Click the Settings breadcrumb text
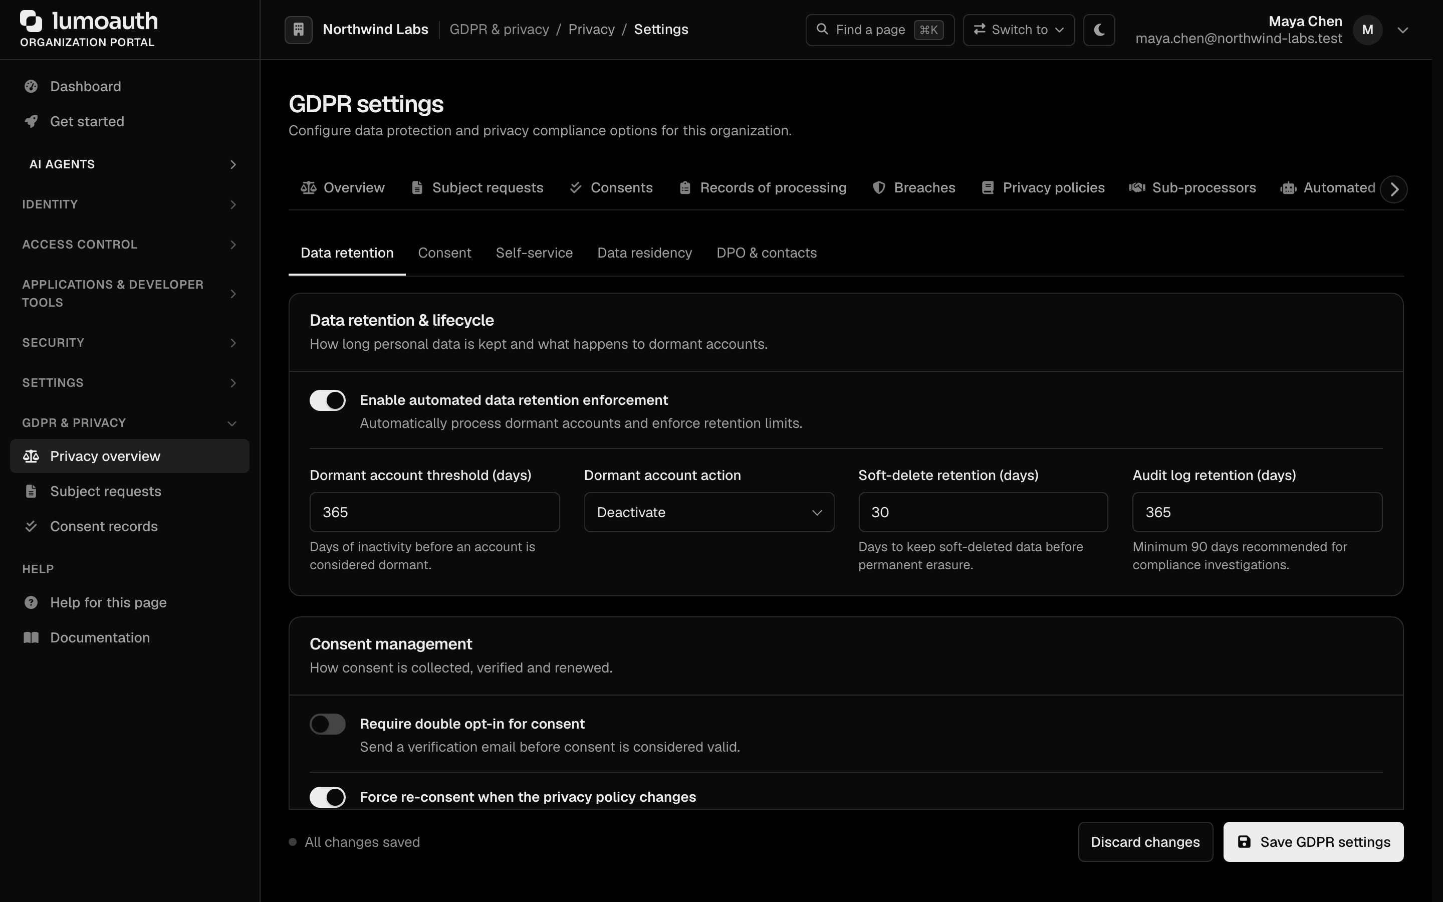 tap(661, 29)
